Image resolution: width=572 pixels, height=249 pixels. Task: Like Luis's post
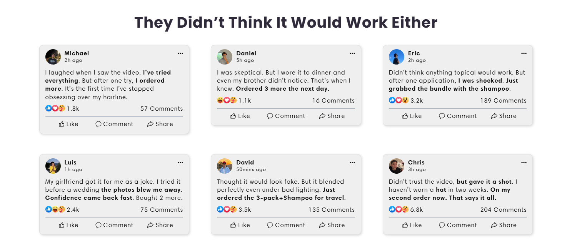coord(68,225)
